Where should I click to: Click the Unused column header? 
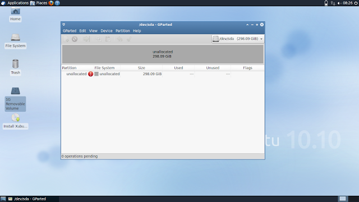pyautogui.click(x=213, y=68)
